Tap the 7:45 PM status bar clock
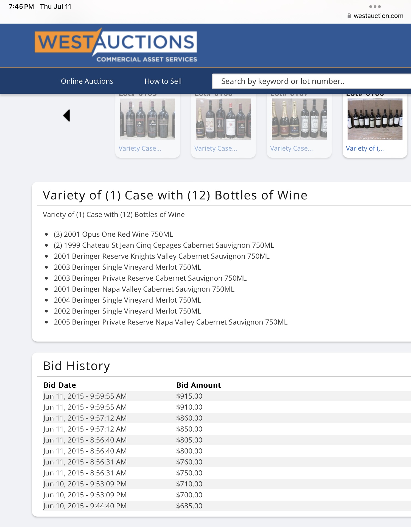 click(x=21, y=7)
